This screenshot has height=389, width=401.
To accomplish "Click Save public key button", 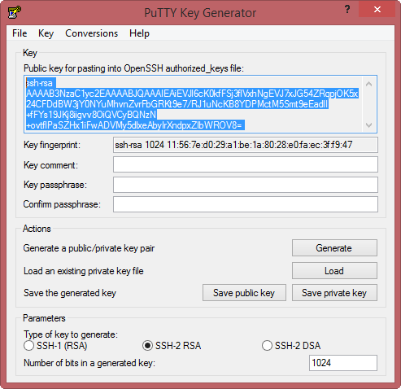I will [x=244, y=293].
